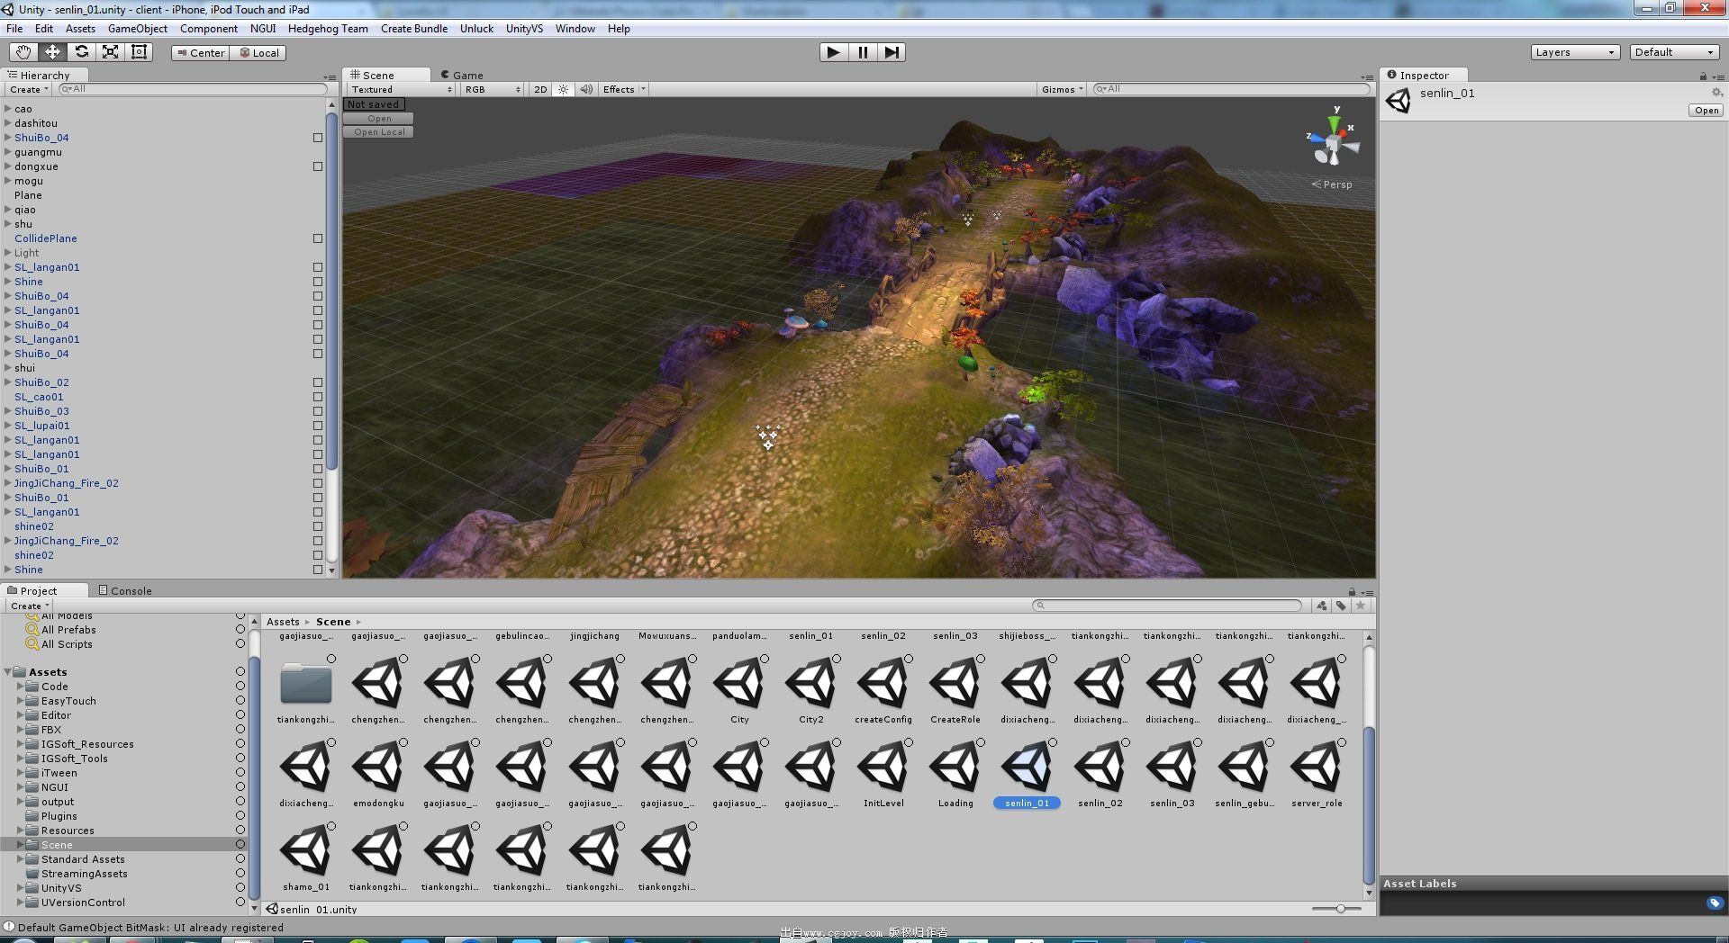The height and width of the screenshot is (943, 1729).
Task: Open the Create Bundle menu
Action: coord(414,28)
